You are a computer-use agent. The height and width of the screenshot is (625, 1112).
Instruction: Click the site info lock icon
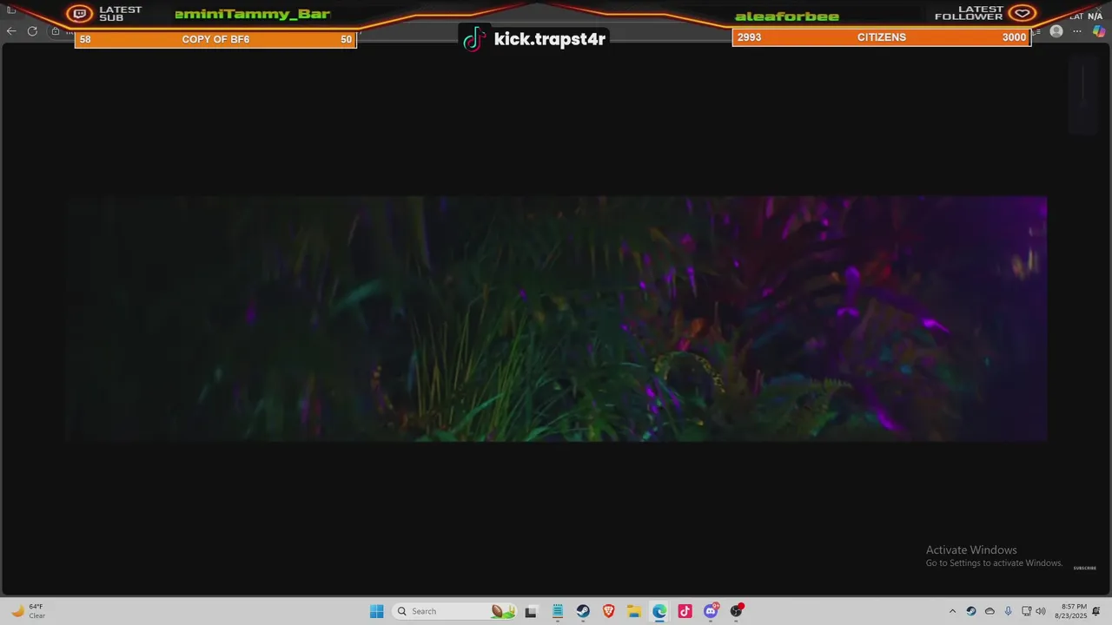point(55,31)
